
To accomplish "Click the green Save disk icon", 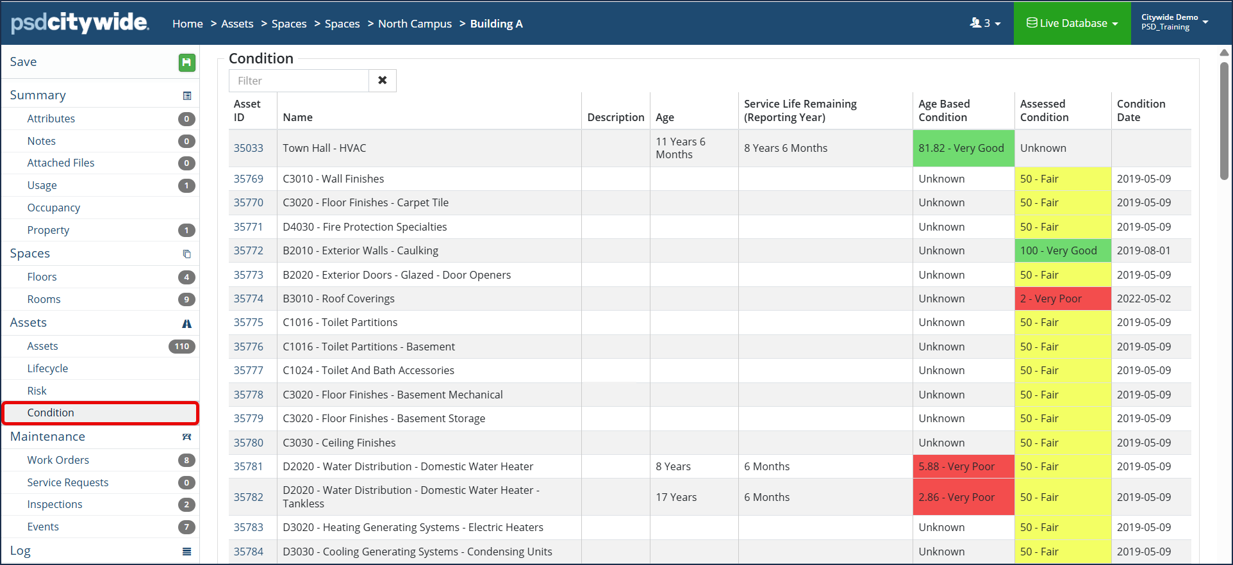I will 186,62.
